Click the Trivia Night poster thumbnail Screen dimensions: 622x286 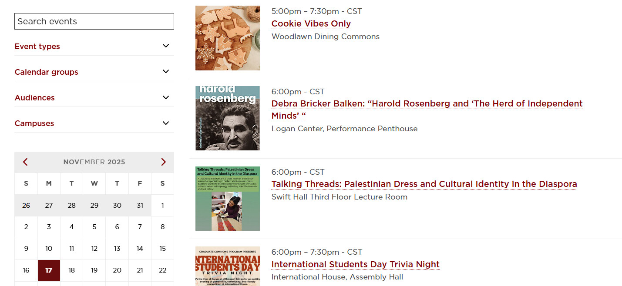coord(228,266)
